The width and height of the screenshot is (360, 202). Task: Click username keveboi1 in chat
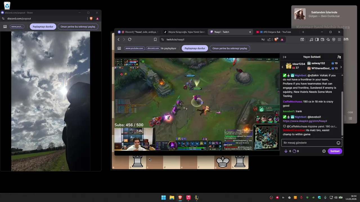[x=288, y=111]
